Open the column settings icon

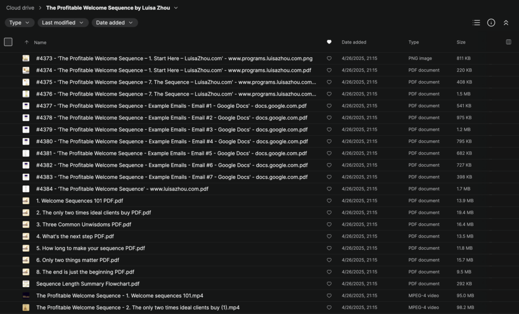pos(508,42)
